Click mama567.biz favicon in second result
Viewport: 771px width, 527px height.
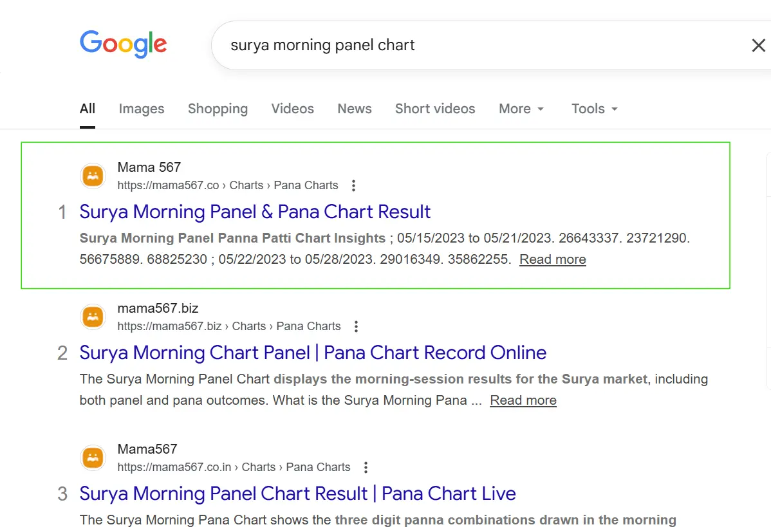point(93,317)
